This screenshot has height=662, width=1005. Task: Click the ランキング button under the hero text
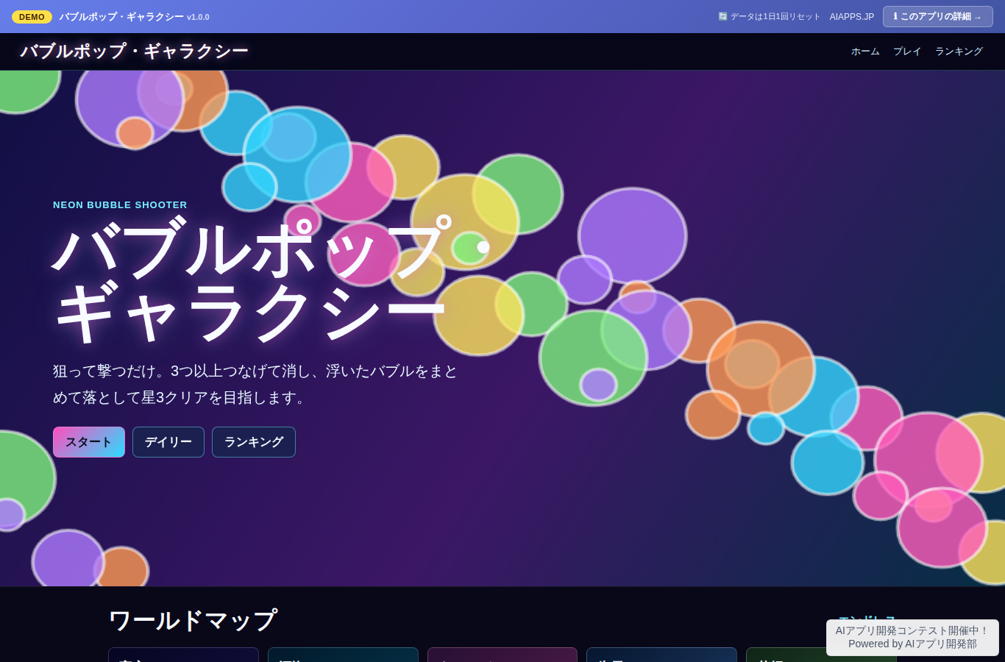[x=254, y=442]
